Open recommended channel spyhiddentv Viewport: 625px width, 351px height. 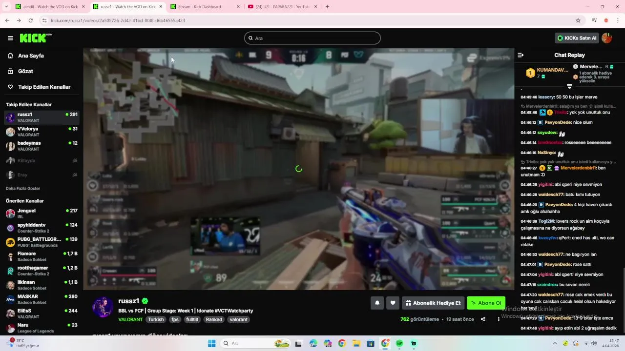pyautogui.click(x=42, y=228)
